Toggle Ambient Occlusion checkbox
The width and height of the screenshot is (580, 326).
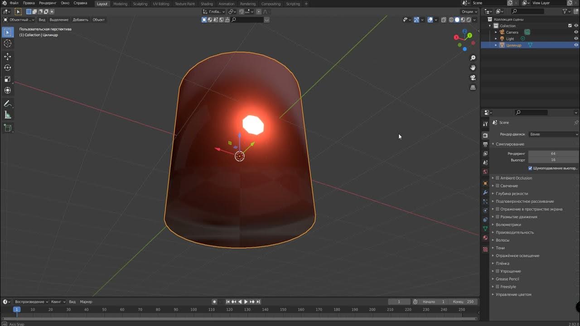click(x=498, y=178)
